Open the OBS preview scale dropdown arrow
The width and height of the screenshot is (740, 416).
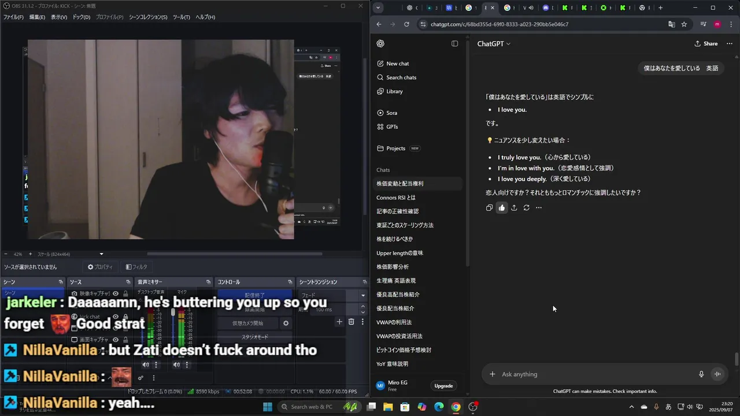[102, 254]
